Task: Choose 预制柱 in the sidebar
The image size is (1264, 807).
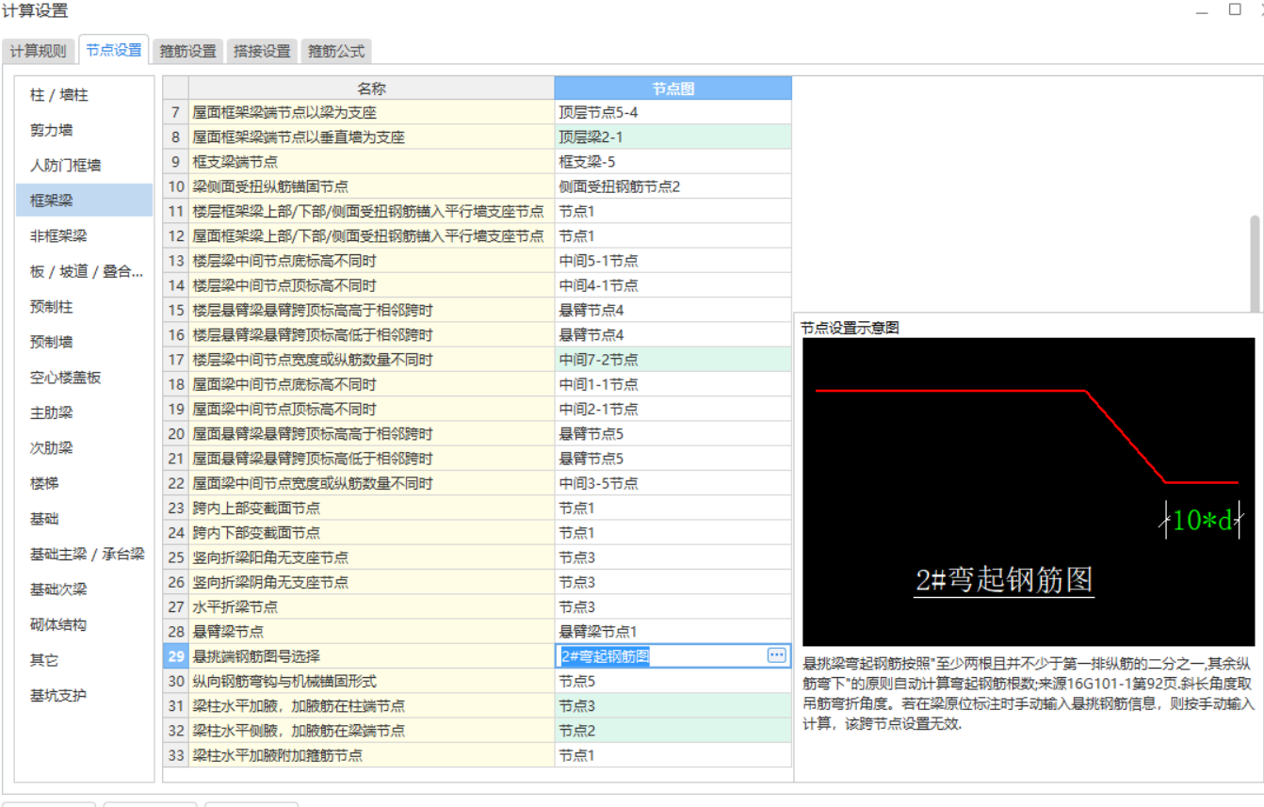Action: tap(84, 307)
